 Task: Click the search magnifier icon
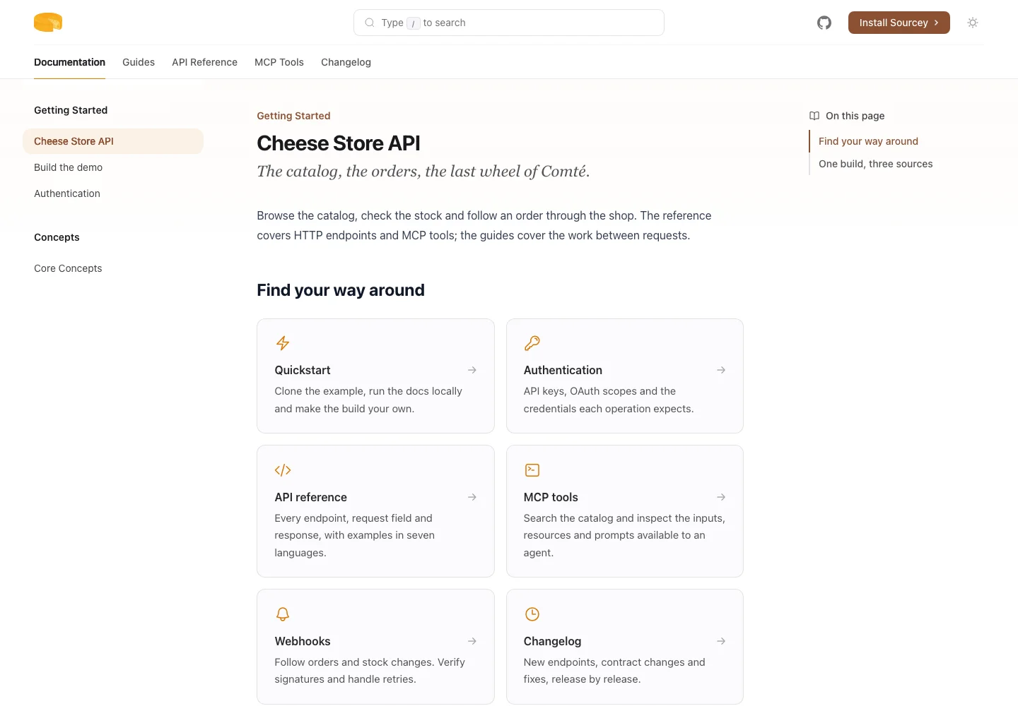pyautogui.click(x=370, y=23)
